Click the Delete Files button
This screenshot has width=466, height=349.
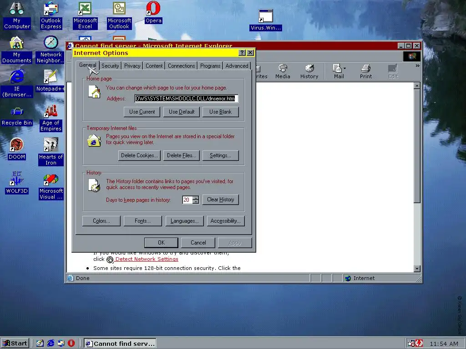[181, 155]
